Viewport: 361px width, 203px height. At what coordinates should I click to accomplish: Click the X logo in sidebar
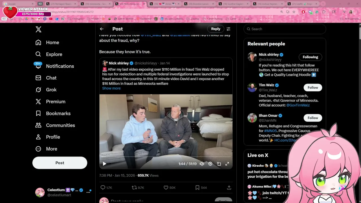tap(38, 29)
